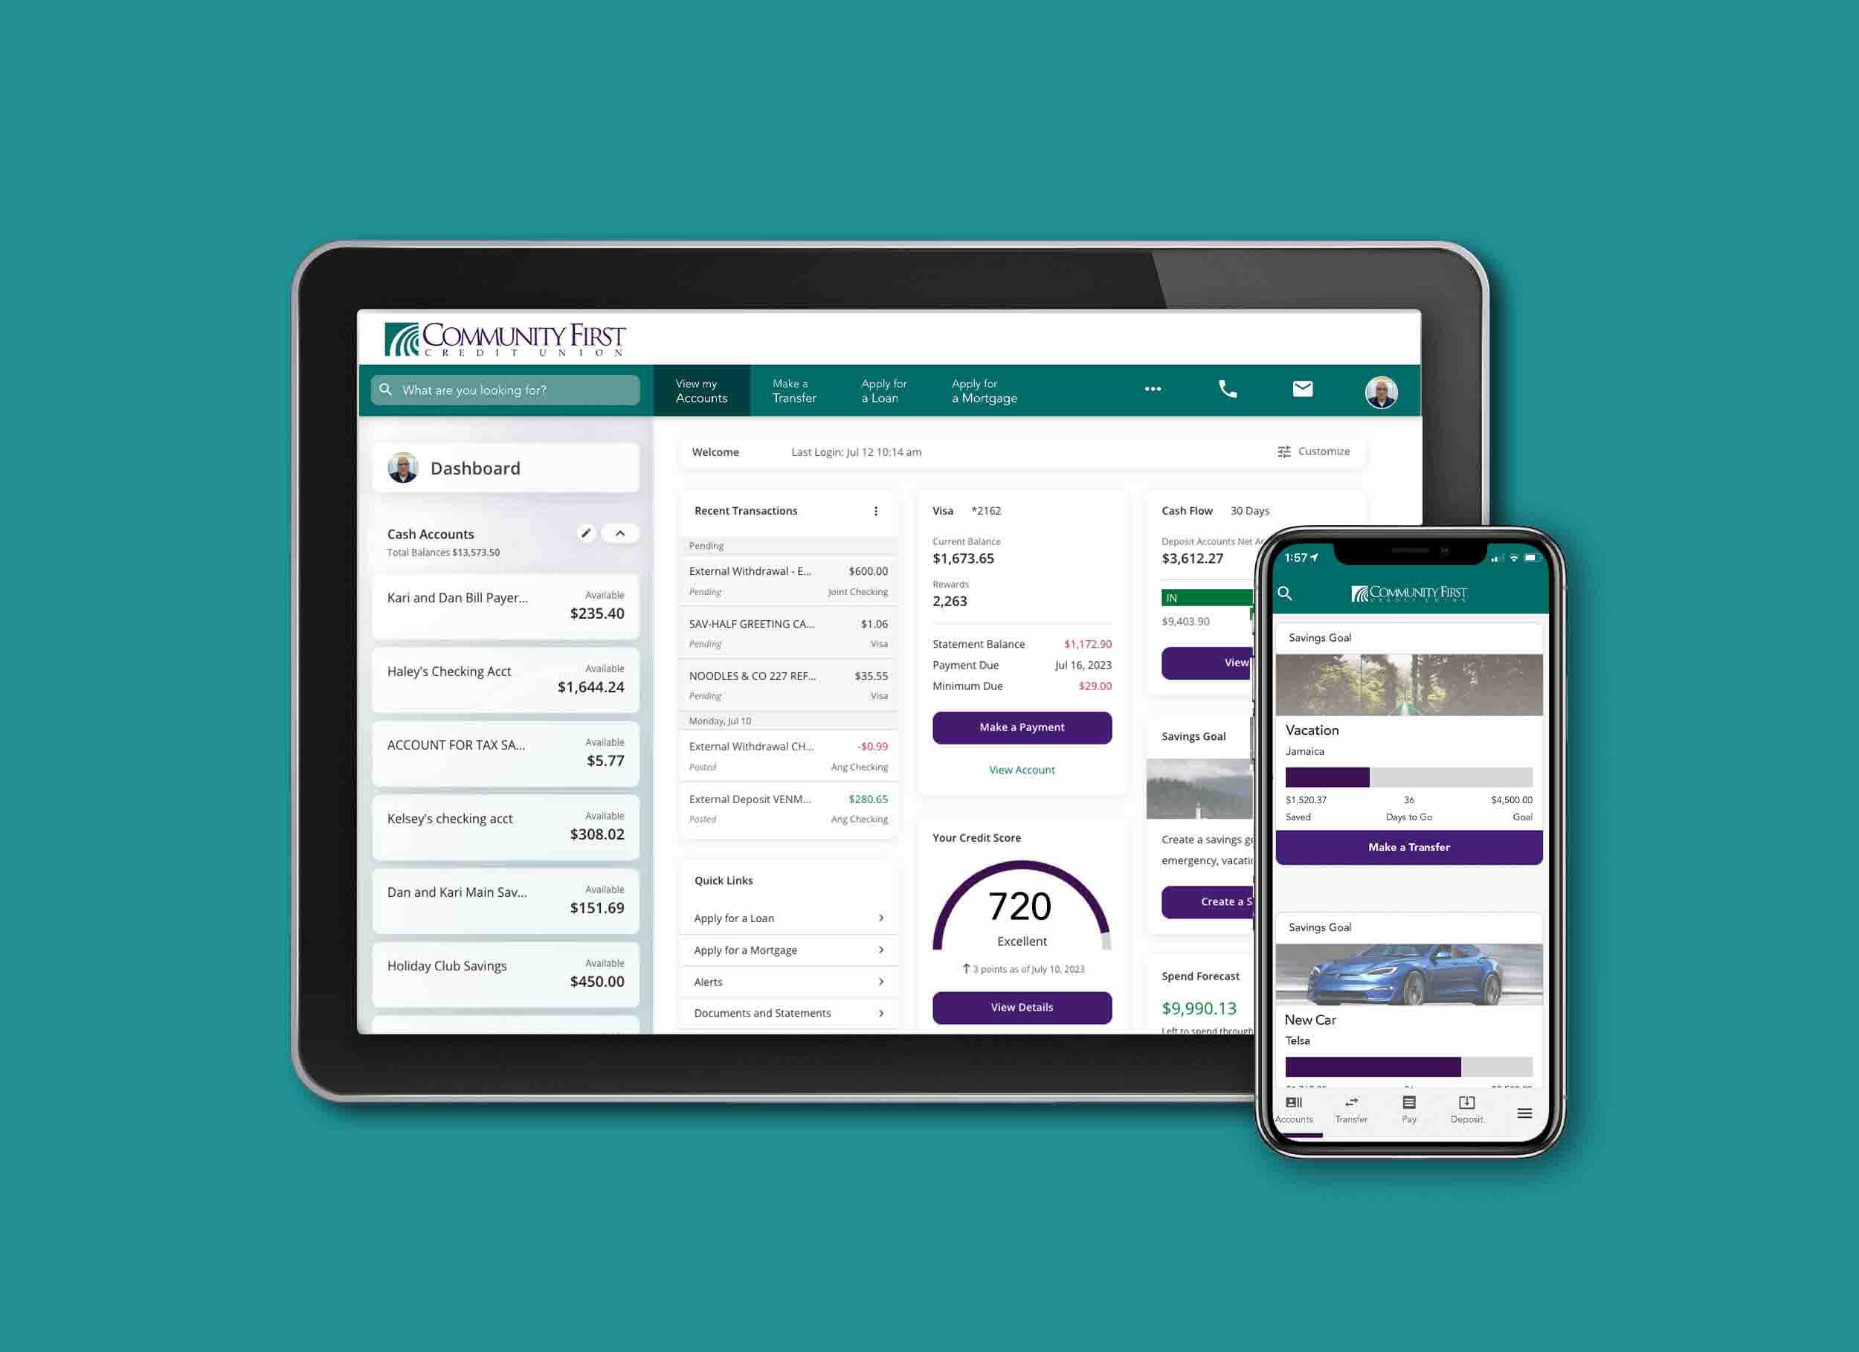1859x1352 pixels.
Task: Click the user profile avatar icon
Action: 1382,391
